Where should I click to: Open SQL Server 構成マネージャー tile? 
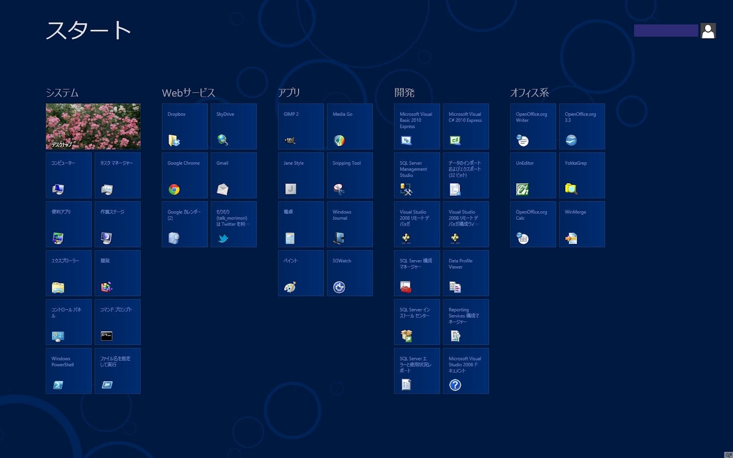point(417,273)
